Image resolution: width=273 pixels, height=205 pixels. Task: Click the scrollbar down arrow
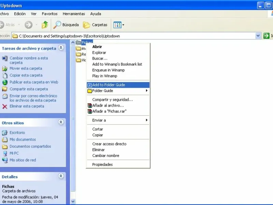pos(73,202)
